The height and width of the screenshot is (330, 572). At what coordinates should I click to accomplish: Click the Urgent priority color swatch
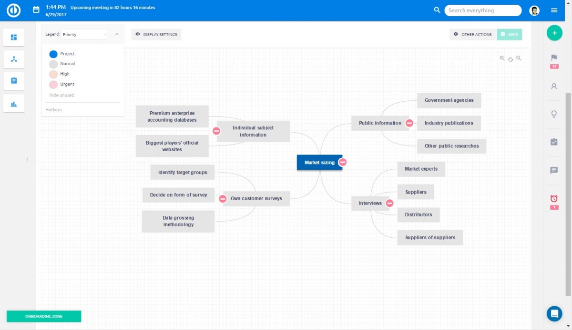pyautogui.click(x=53, y=84)
